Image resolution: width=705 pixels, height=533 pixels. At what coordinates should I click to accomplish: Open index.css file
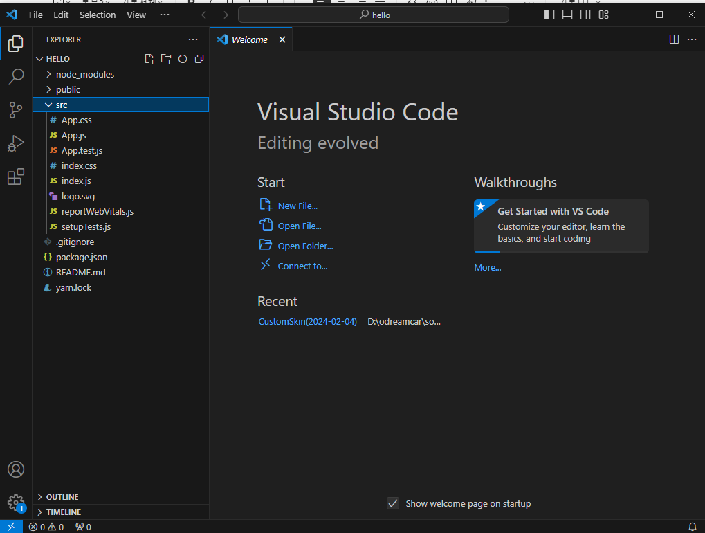click(x=120, y=165)
